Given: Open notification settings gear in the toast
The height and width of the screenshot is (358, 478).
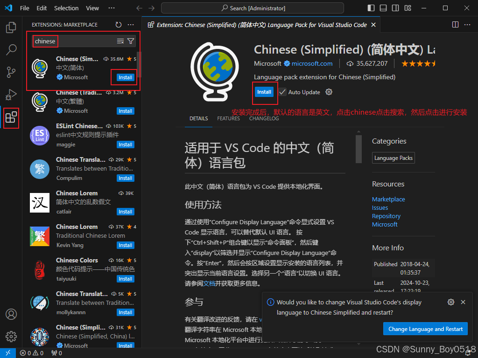Looking at the screenshot, I should [x=451, y=302].
